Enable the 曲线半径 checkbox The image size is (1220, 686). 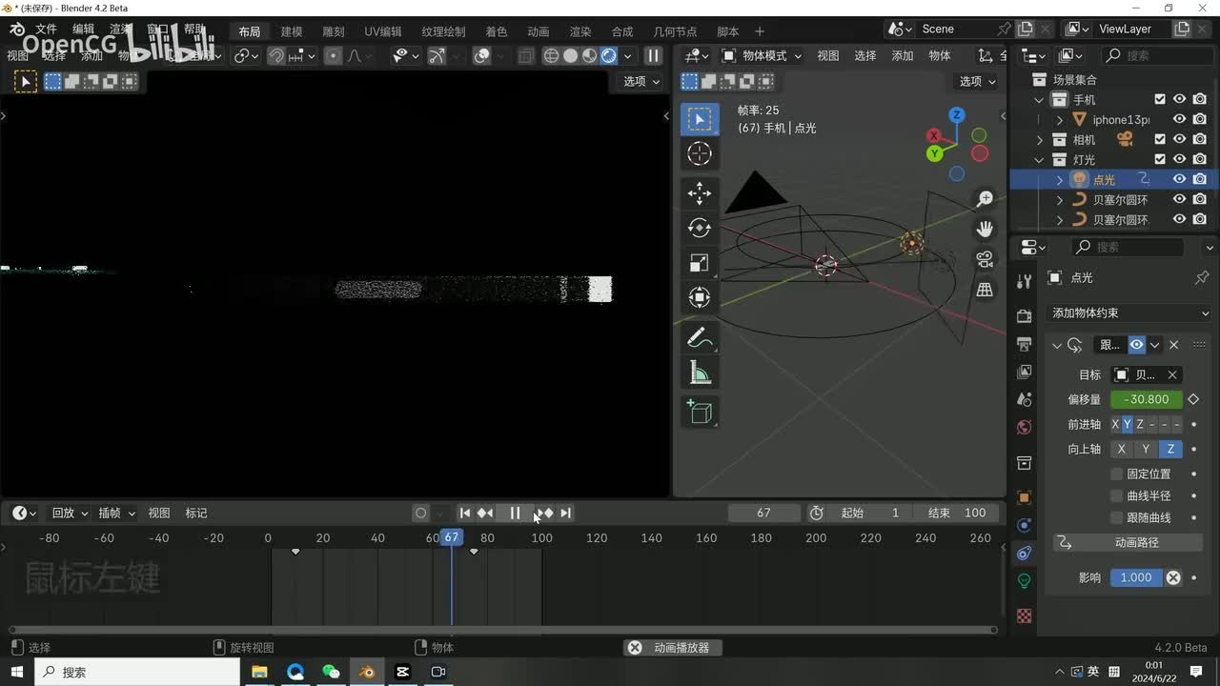coord(1117,495)
